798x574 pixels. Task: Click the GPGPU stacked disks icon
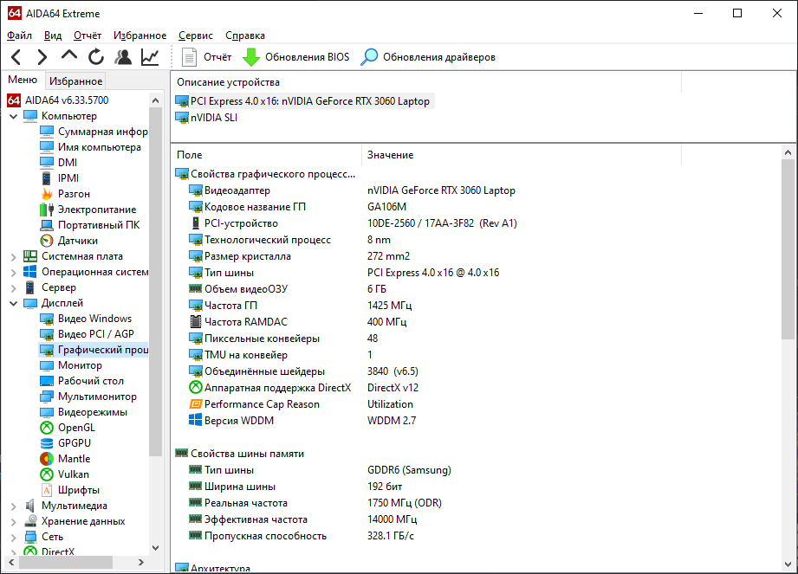[x=47, y=443]
